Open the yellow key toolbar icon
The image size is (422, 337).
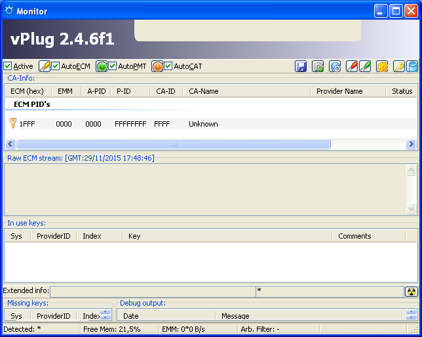pos(399,66)
